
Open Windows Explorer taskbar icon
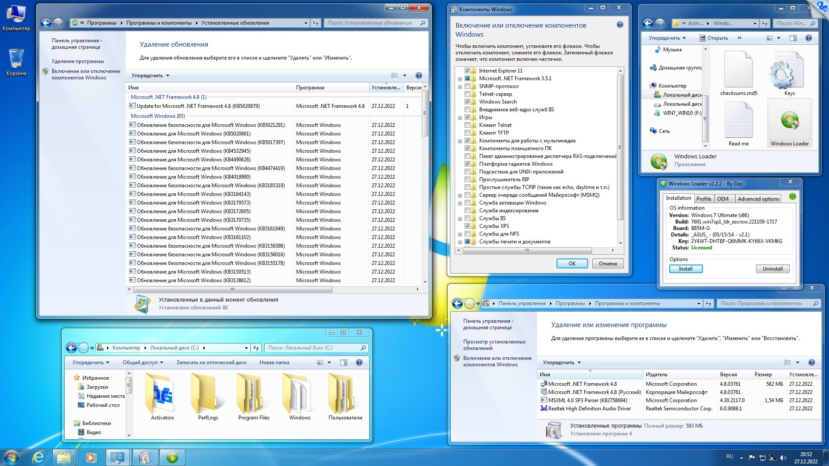point(64,457)
